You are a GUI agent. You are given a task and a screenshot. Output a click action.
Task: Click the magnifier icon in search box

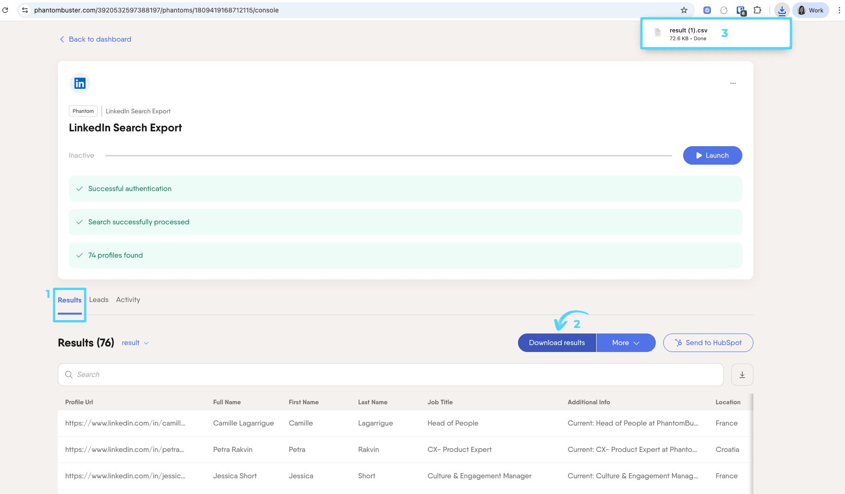68,375
